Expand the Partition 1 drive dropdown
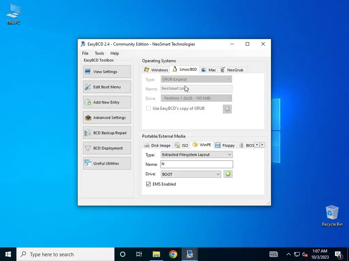Viewport: 349px width, 261px height. (x=196, y=98)
